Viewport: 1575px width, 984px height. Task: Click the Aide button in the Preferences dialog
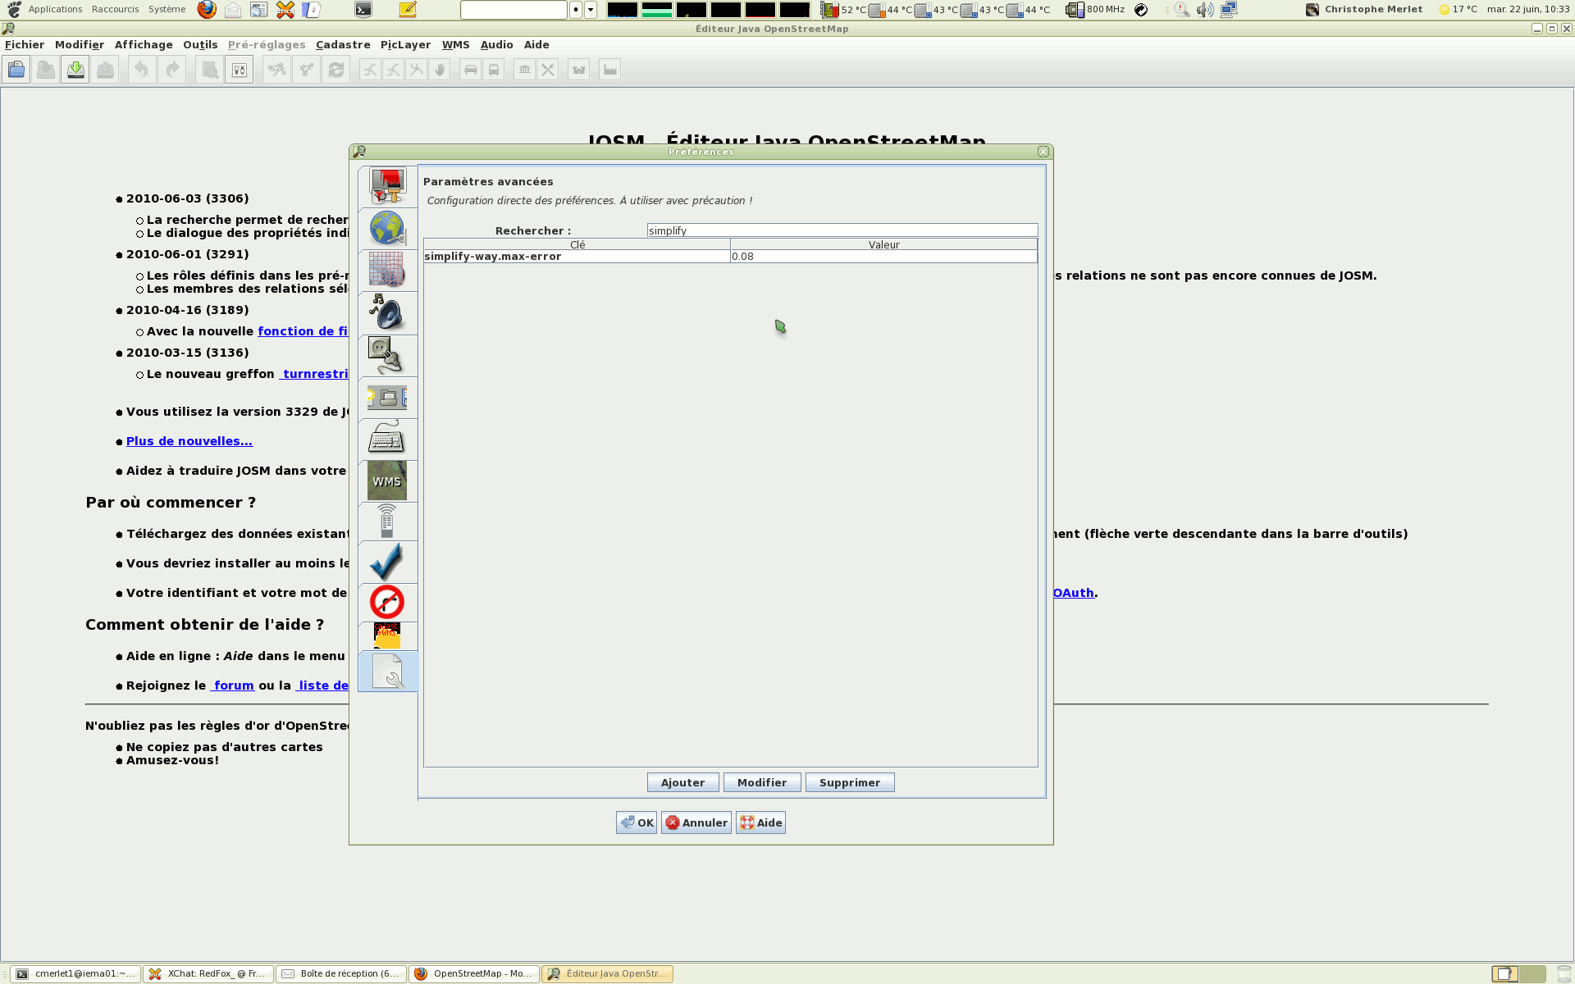760,822
